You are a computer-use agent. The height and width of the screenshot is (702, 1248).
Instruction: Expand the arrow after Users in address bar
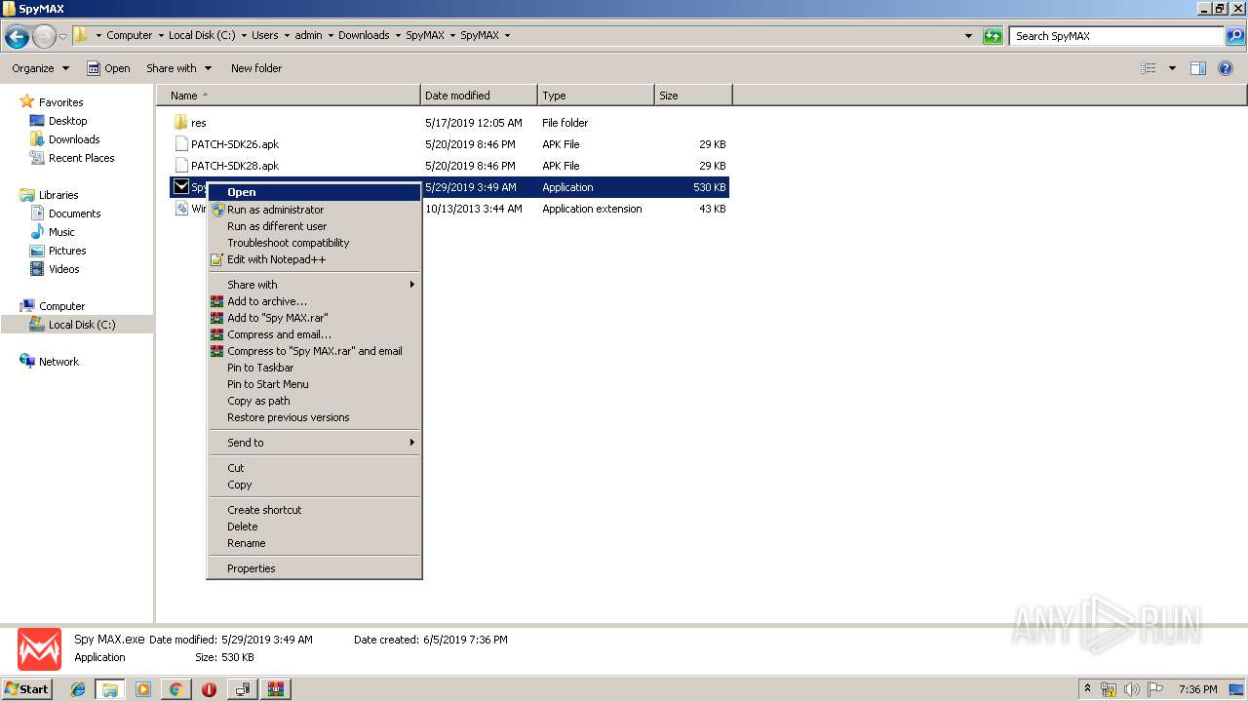click(x=287, y=36)
